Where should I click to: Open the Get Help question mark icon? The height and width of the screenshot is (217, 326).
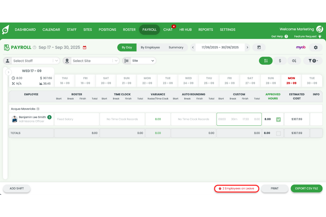287,36
